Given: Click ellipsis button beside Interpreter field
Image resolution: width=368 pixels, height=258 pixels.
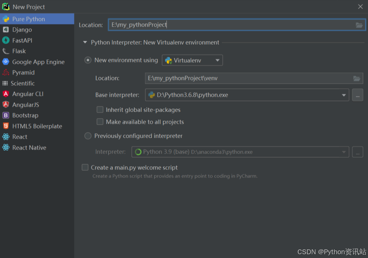Looking at the screenshot, I should coord(357,152).
